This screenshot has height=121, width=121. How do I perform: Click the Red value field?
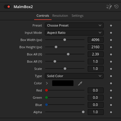[96, 90]
